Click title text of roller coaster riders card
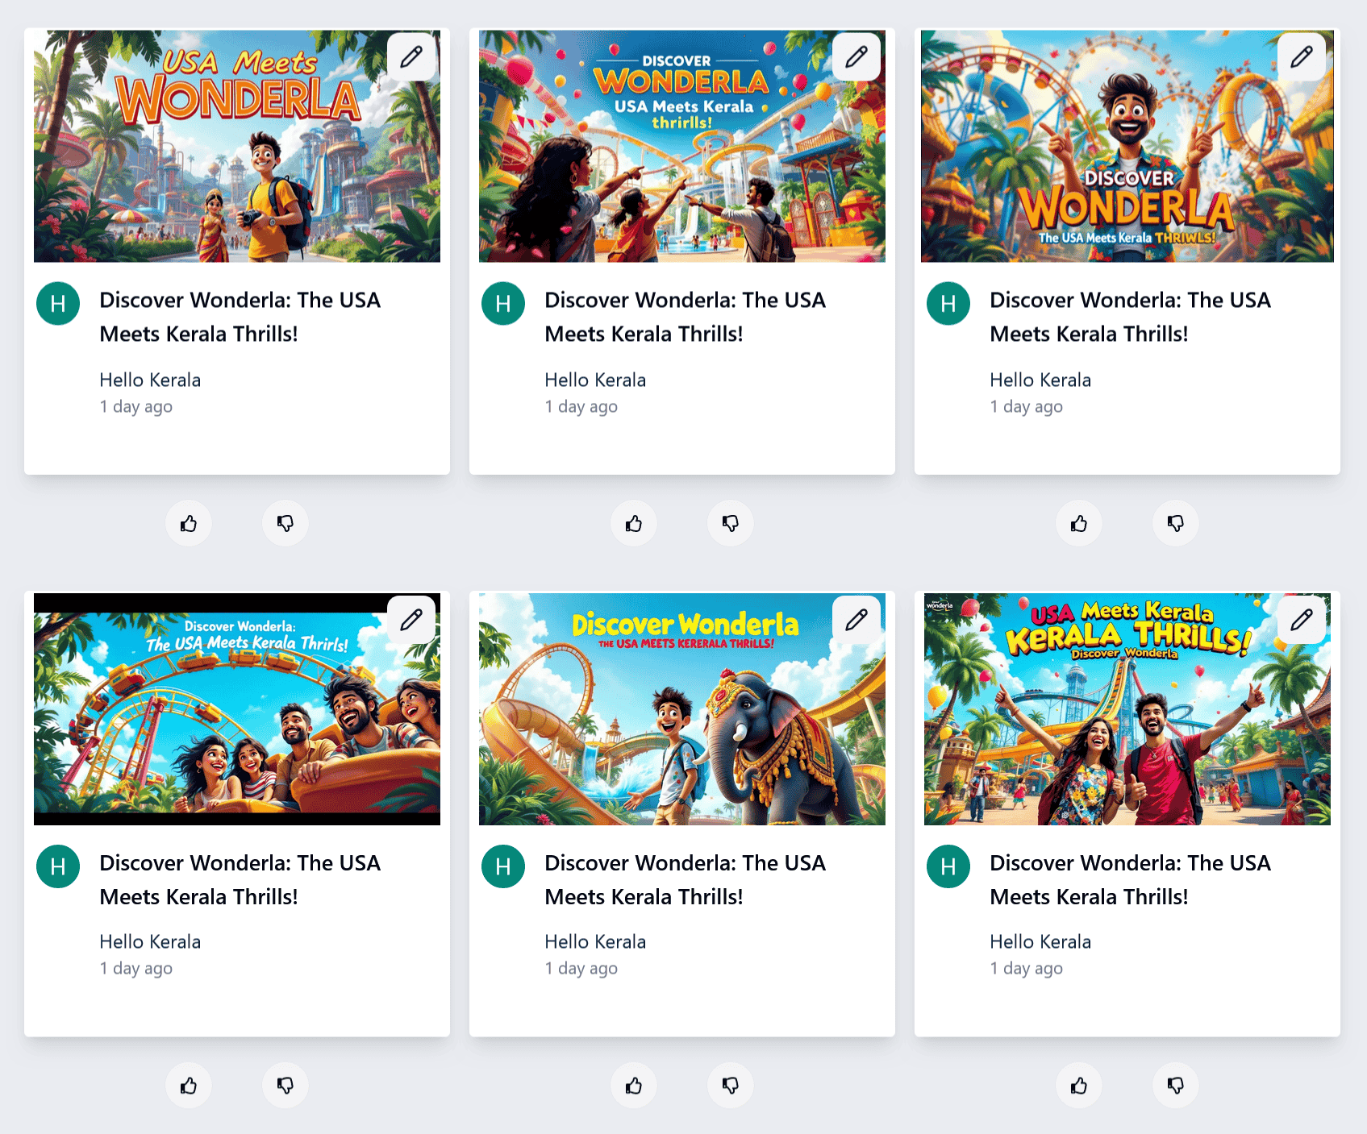1367x1134 pixels. 240,879
